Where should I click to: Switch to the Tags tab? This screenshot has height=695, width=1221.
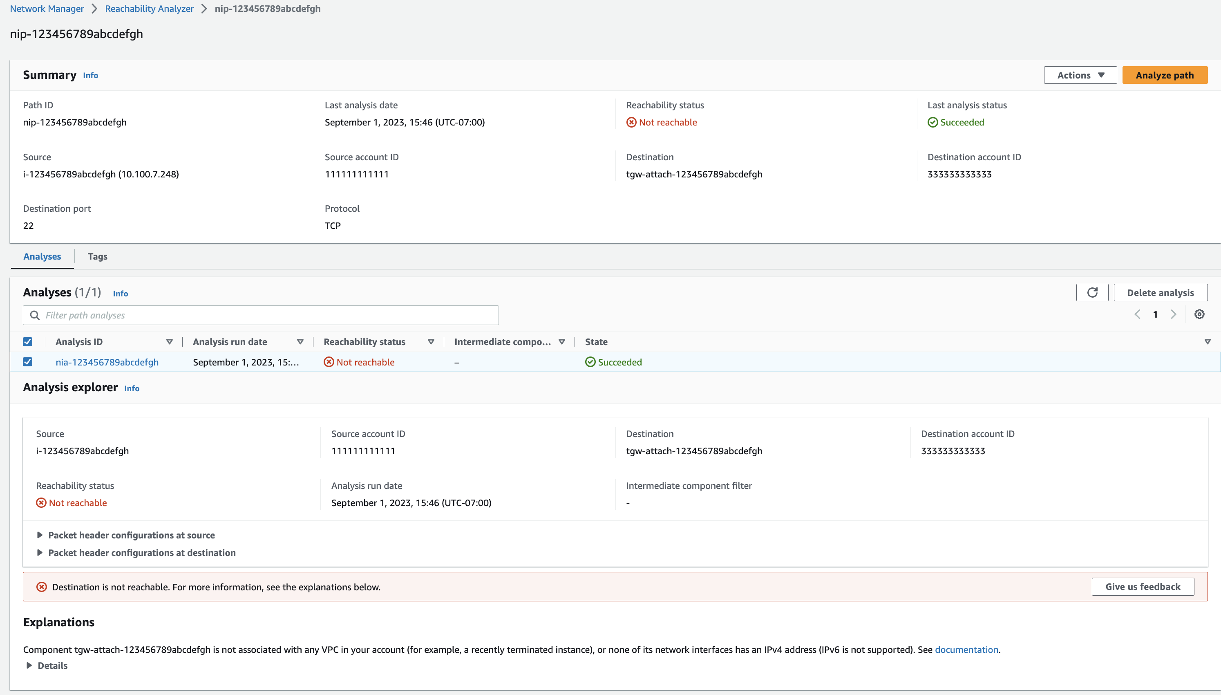tap(97, 256)
